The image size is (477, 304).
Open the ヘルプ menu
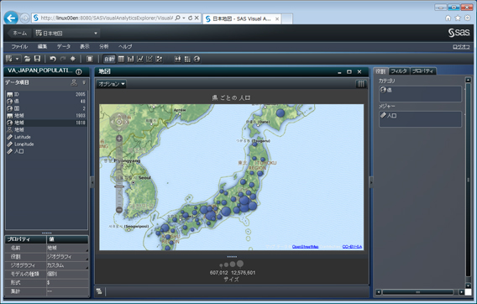tap(125, 46)
